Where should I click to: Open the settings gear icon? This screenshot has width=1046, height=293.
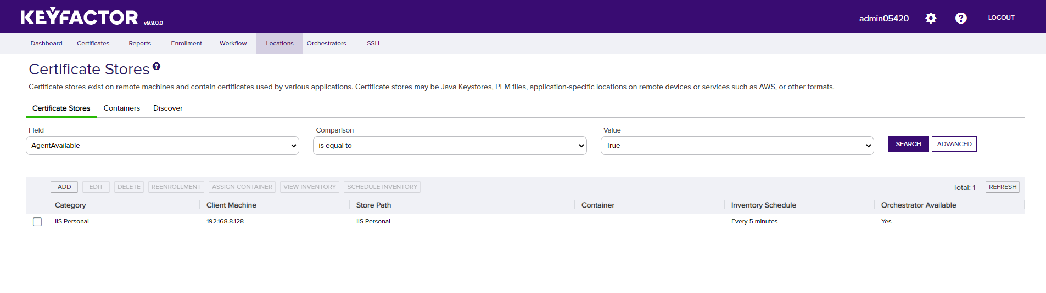[x=931, y=18]
